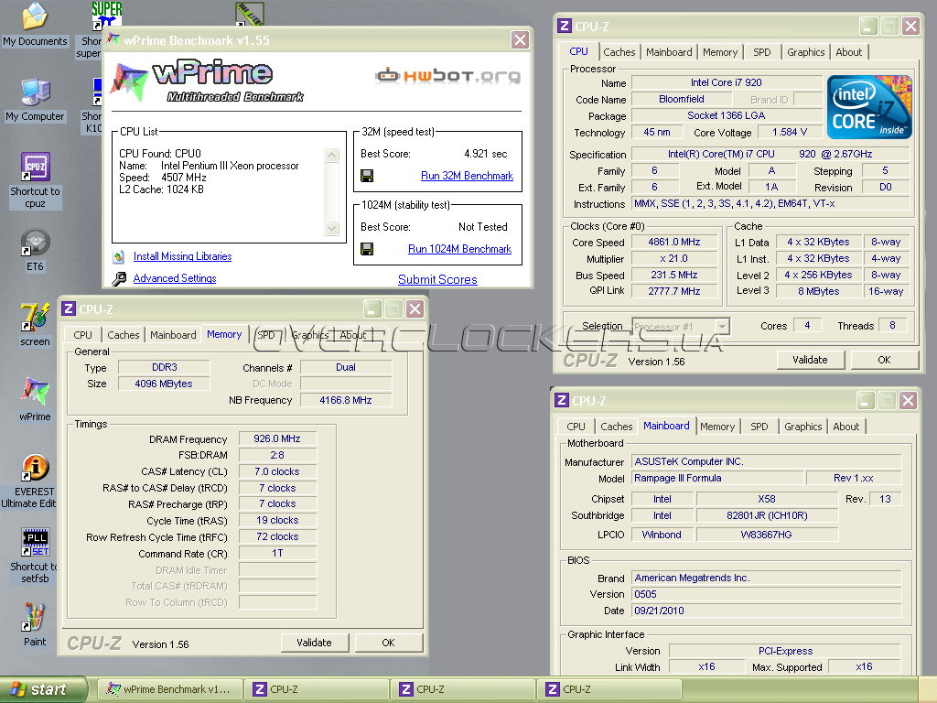Click the Advanced Settings wrench icon

click(x=119, y=278)
